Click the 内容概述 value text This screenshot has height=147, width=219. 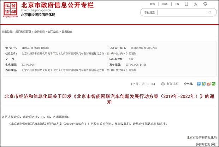coord(79,70)
